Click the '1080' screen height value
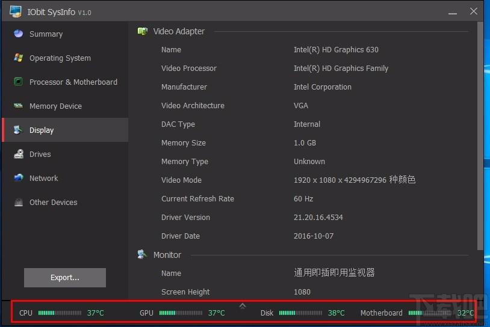The image size is (490, 327). 302,292
